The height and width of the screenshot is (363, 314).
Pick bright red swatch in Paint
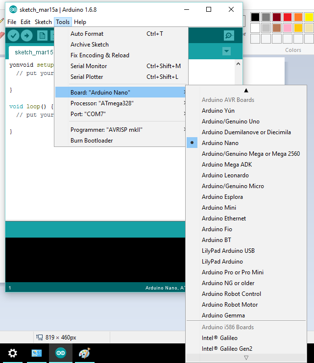pos(288,17)
